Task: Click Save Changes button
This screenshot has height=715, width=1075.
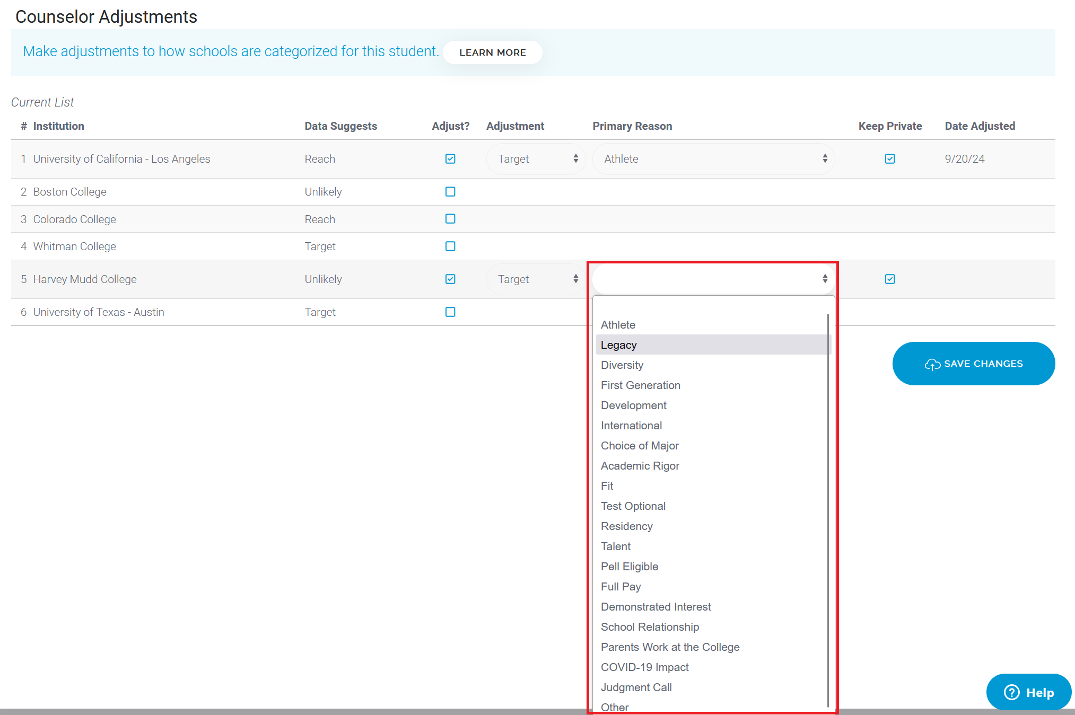Action: pos(974,364)
